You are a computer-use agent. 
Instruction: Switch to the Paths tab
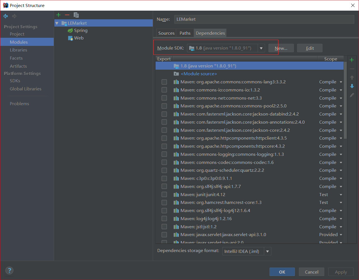(x=185, y=33)
